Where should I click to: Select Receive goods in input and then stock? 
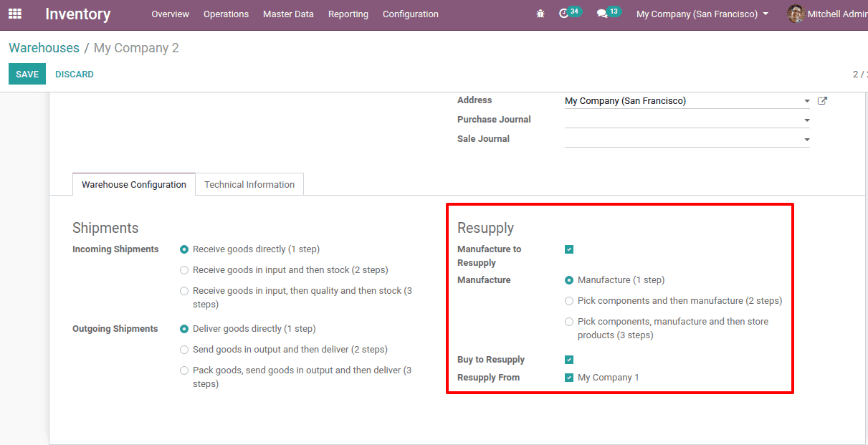[184, 270]
